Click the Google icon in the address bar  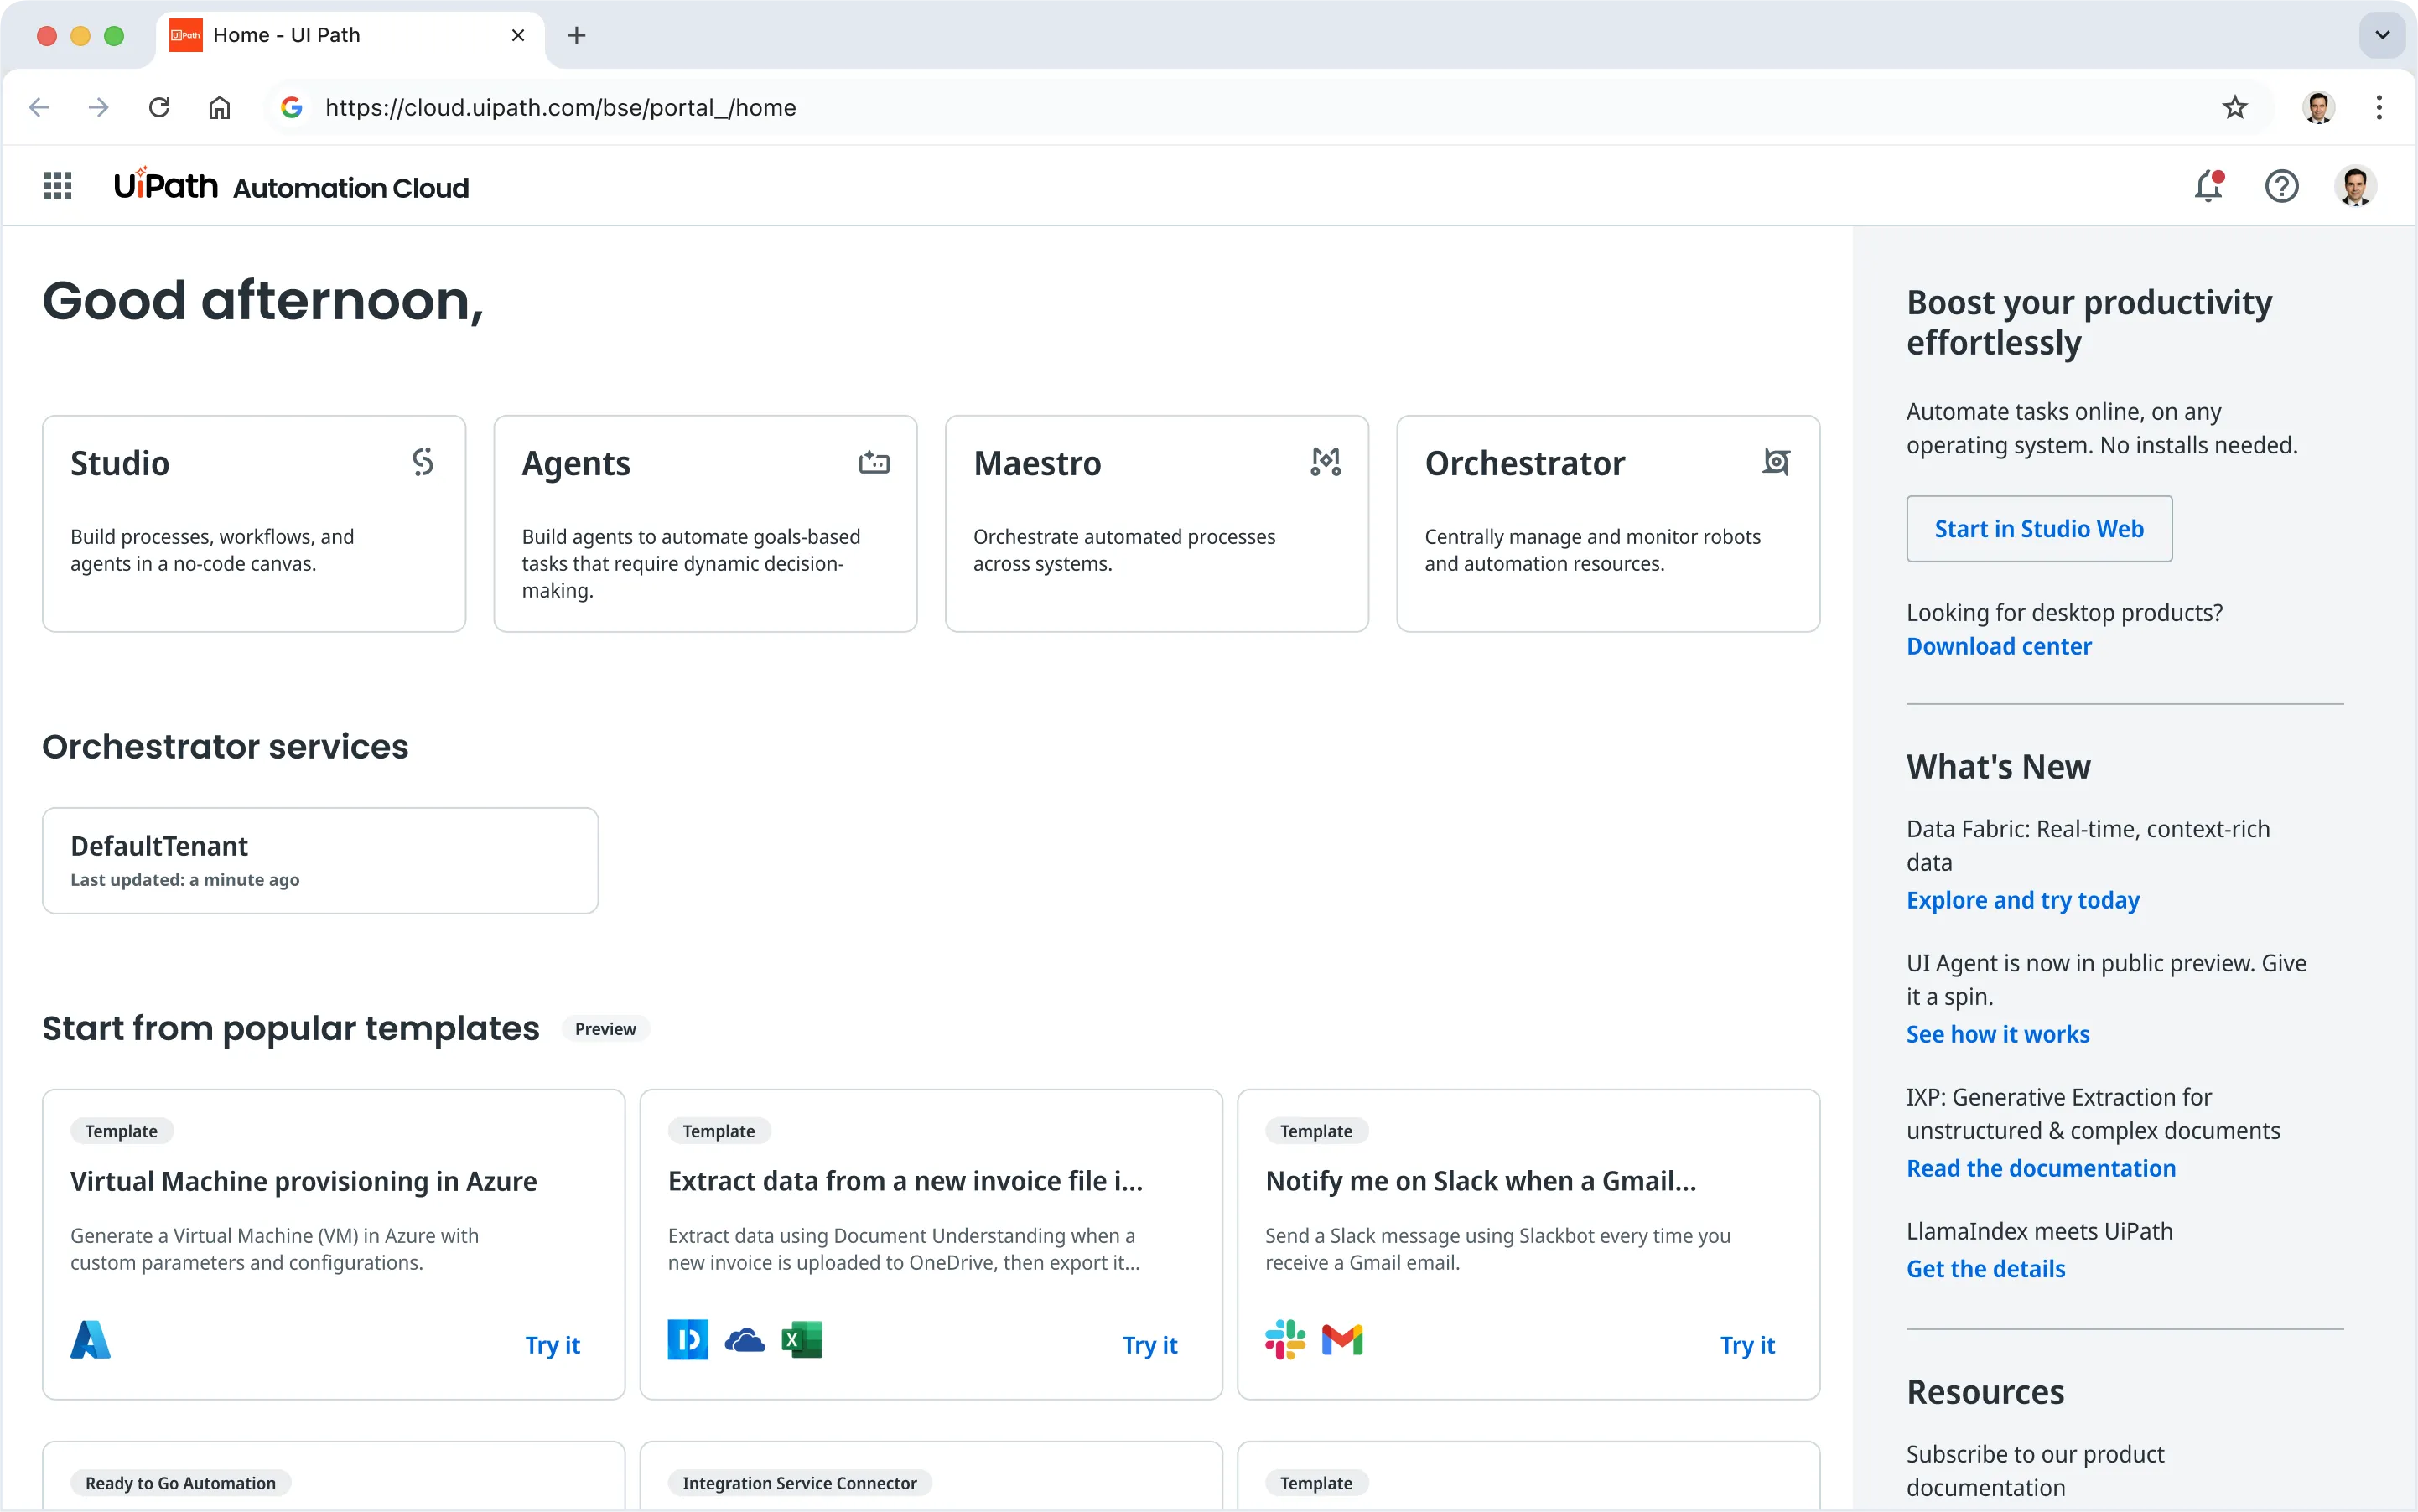click(x=291, y=107)
